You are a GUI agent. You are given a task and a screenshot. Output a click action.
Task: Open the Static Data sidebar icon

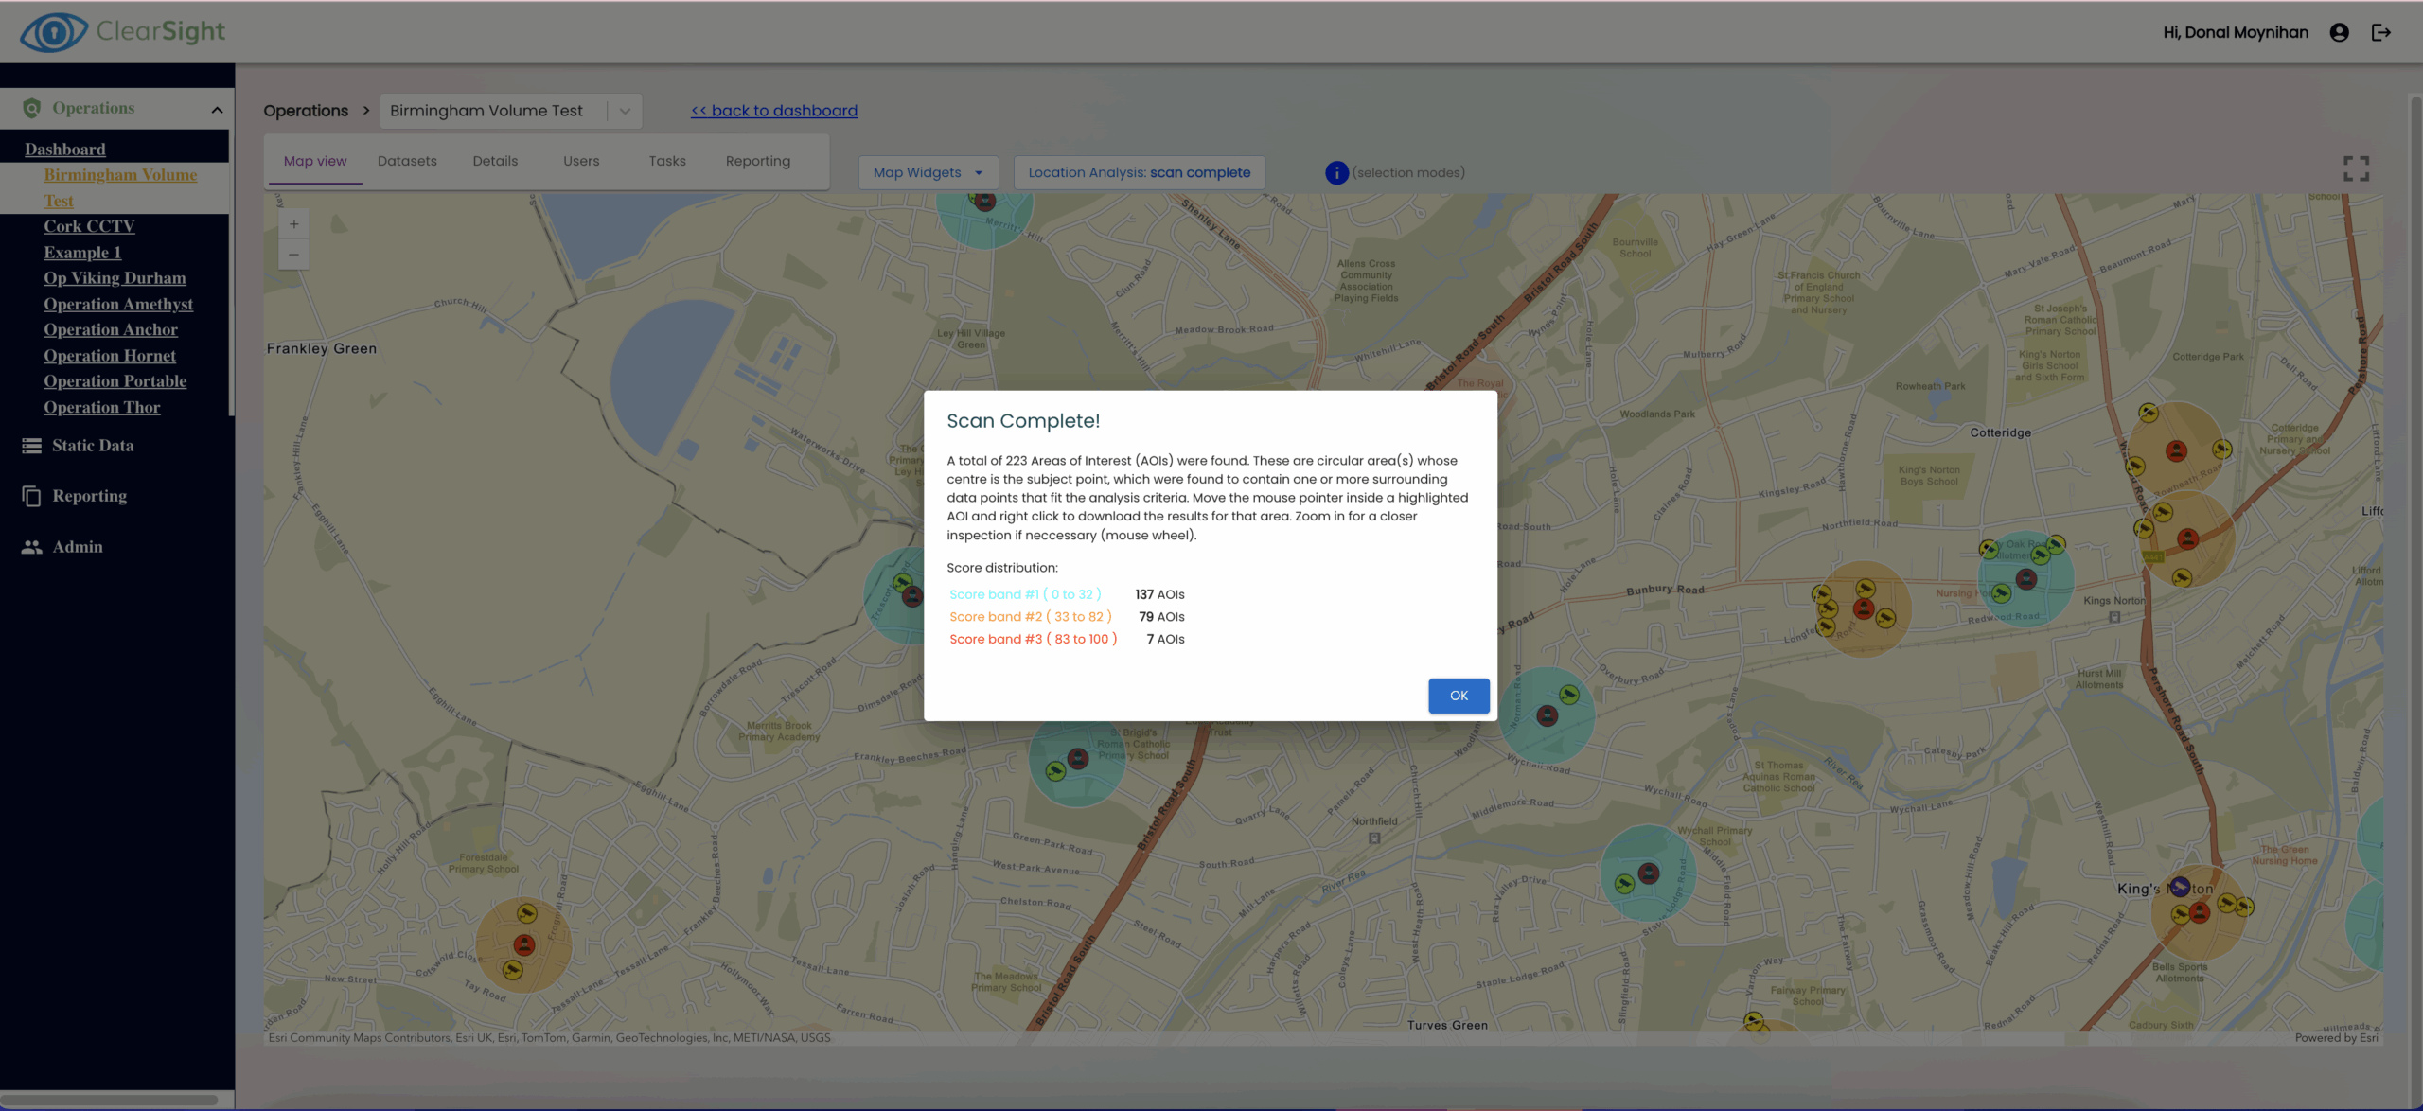point(32,446)
